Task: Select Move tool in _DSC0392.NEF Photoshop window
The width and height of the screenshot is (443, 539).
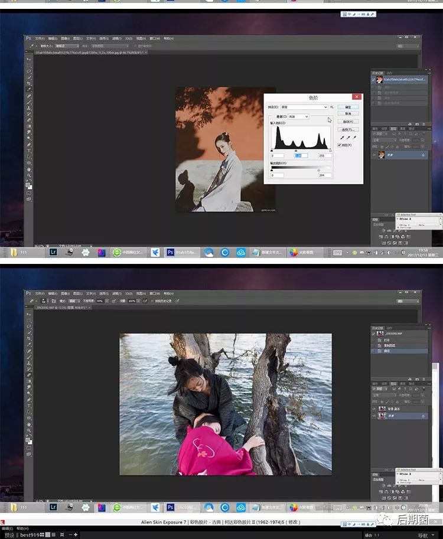Action: (x=28, y=314)
